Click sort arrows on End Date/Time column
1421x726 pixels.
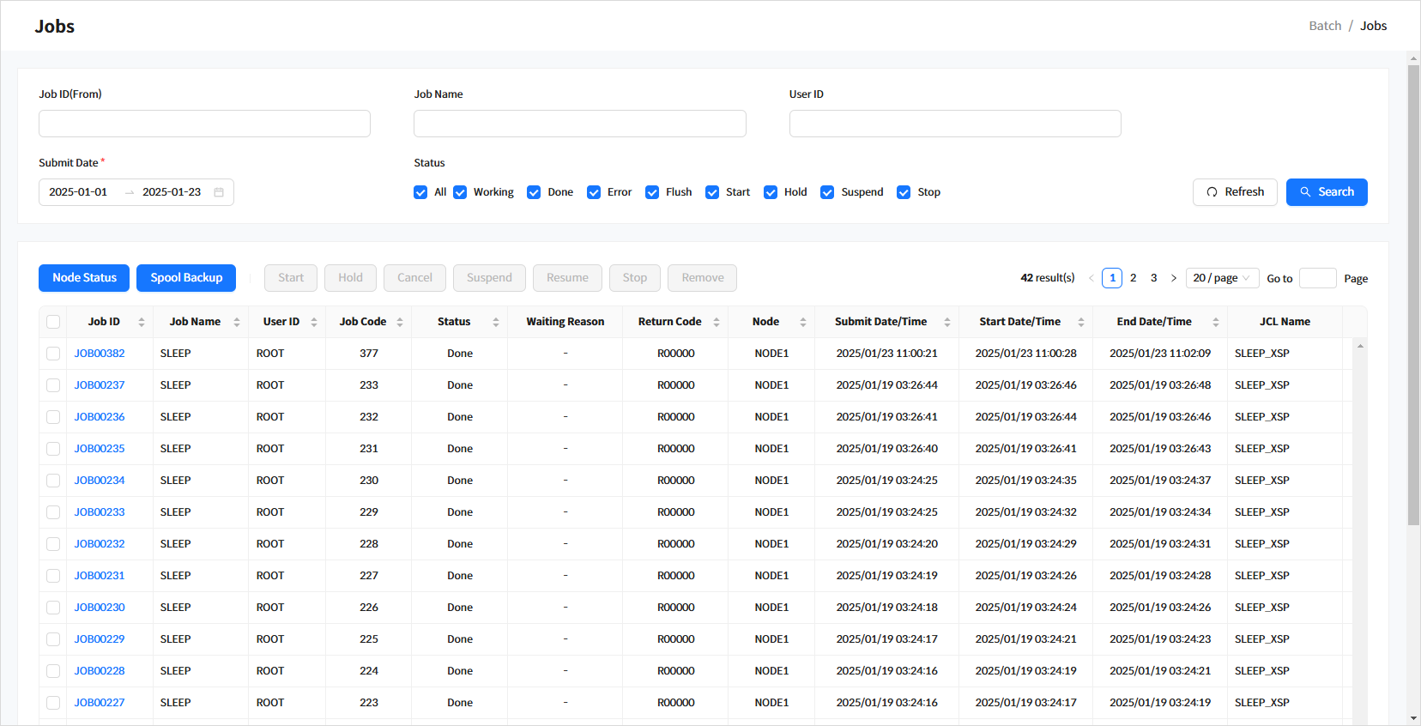pyautogui.click(x=1216, y=322)
